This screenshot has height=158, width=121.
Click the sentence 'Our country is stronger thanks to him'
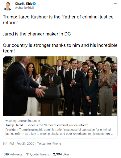click(x=60, y=48)
